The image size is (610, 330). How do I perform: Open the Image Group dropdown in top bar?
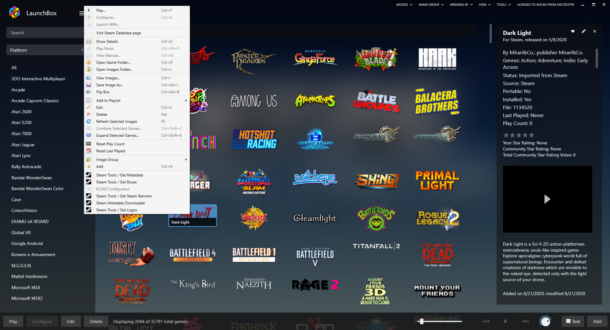(x=431, y=4)
